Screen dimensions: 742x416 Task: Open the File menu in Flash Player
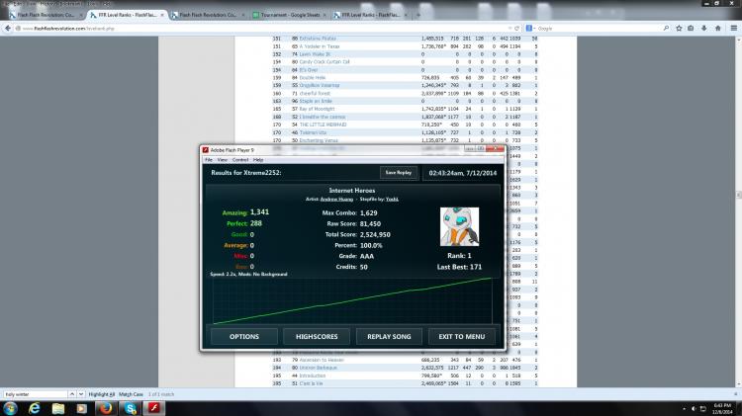click(x=208, y=160)
